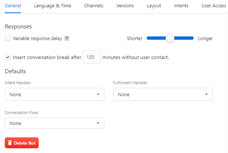Expand the Fulfillment Handler dropdown
This screenshot has width=228, height=153.
(163, 94)
